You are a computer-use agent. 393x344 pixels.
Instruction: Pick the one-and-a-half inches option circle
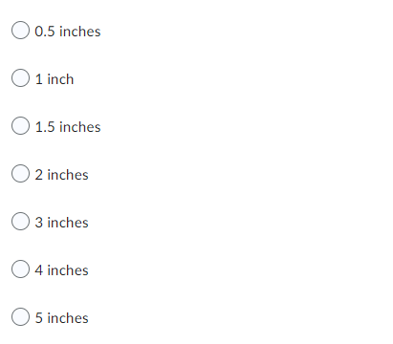pos(21,126)
